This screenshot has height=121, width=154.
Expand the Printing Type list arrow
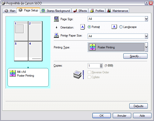146,47
